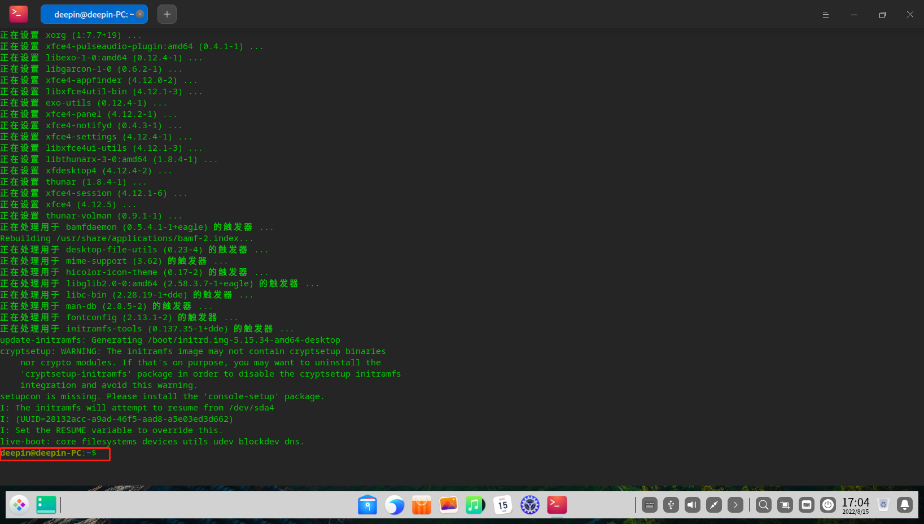The width and height of the screenshot is (924, 524).
Task: Select the deepin@deepin-PC terminal tab
Action: 90,15
